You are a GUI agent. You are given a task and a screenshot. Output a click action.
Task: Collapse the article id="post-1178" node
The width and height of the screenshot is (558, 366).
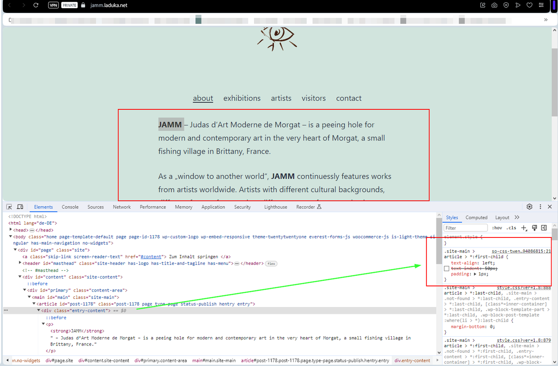(34, 304)
